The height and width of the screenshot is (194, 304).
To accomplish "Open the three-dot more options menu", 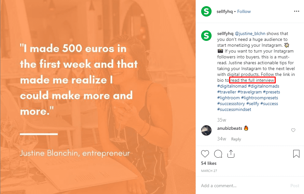I will point(296,11).
